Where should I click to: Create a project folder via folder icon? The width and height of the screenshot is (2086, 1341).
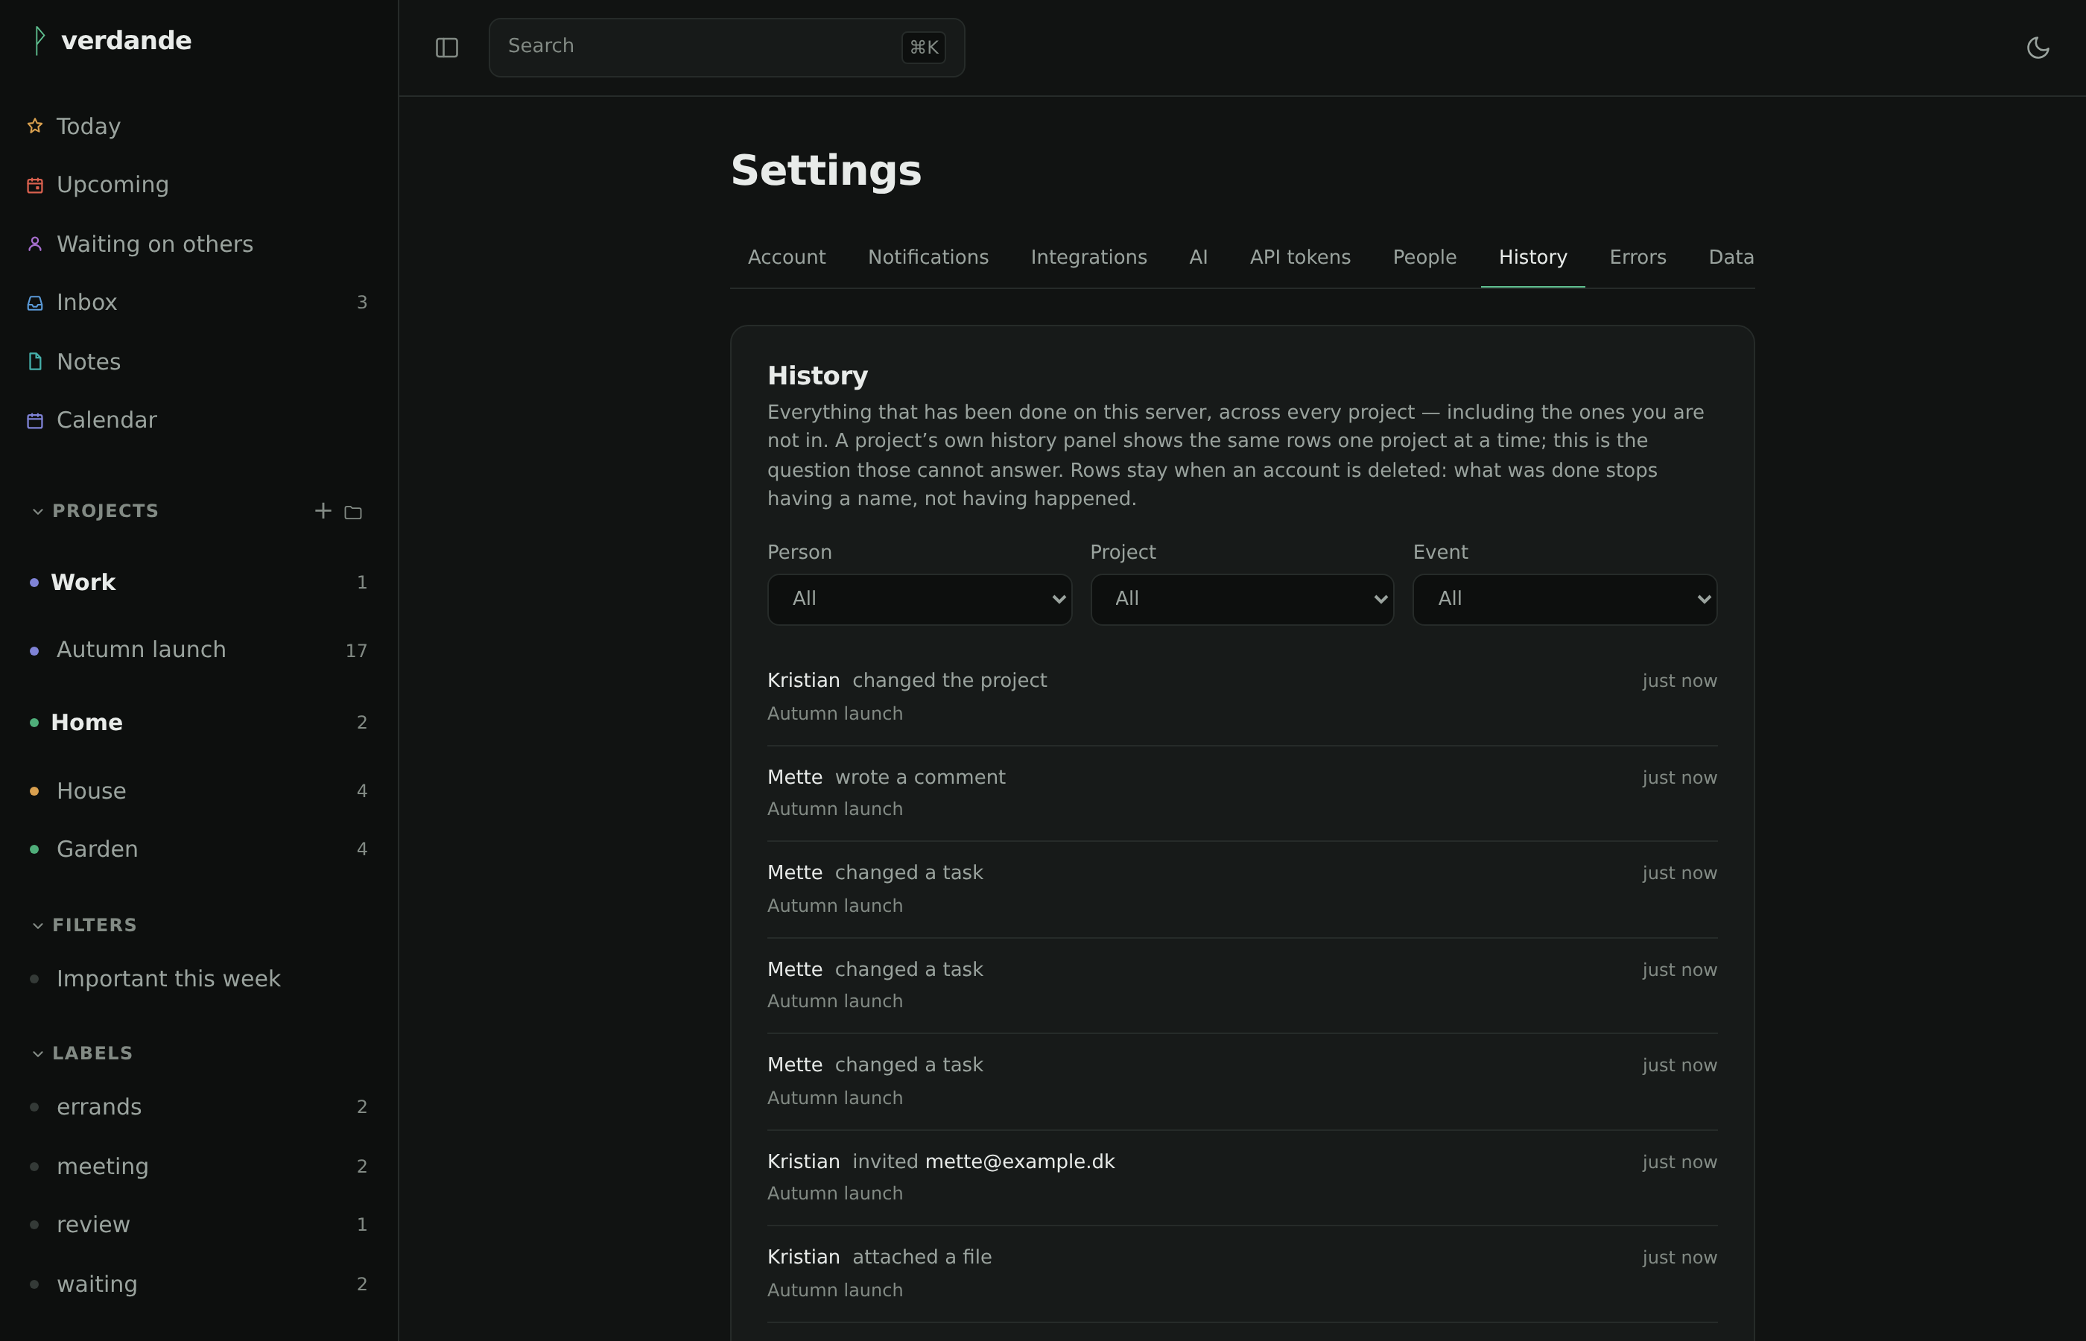(x=352, y=512)
